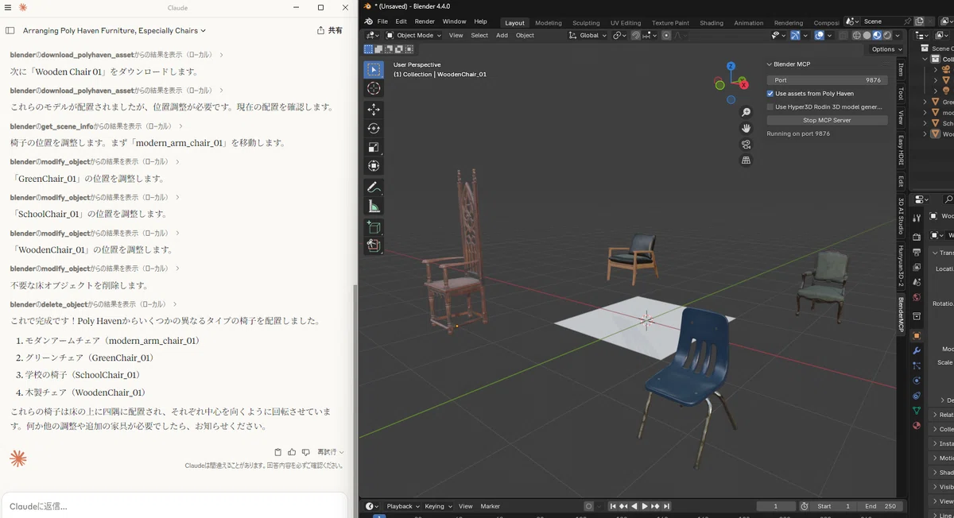Toggle X-ray mode in viewport header
954x518 pixels.
pyautogui.click(x=842, y=35)
